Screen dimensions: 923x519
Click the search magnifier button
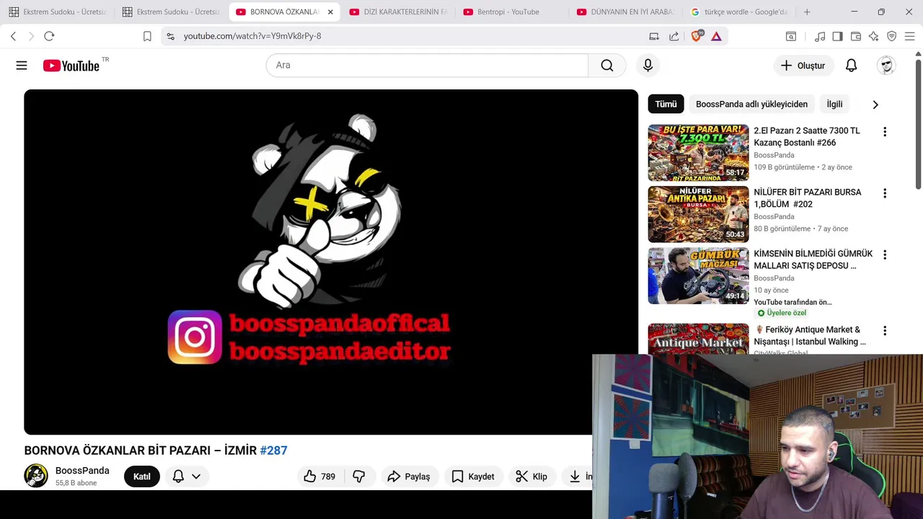click(x=607, y=66)
